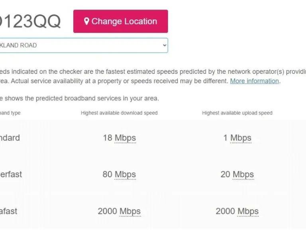Viewport: 306px width, 230px height.
Task: Click Mbps in the 2000 download speed cell
Action: [130, 211]
